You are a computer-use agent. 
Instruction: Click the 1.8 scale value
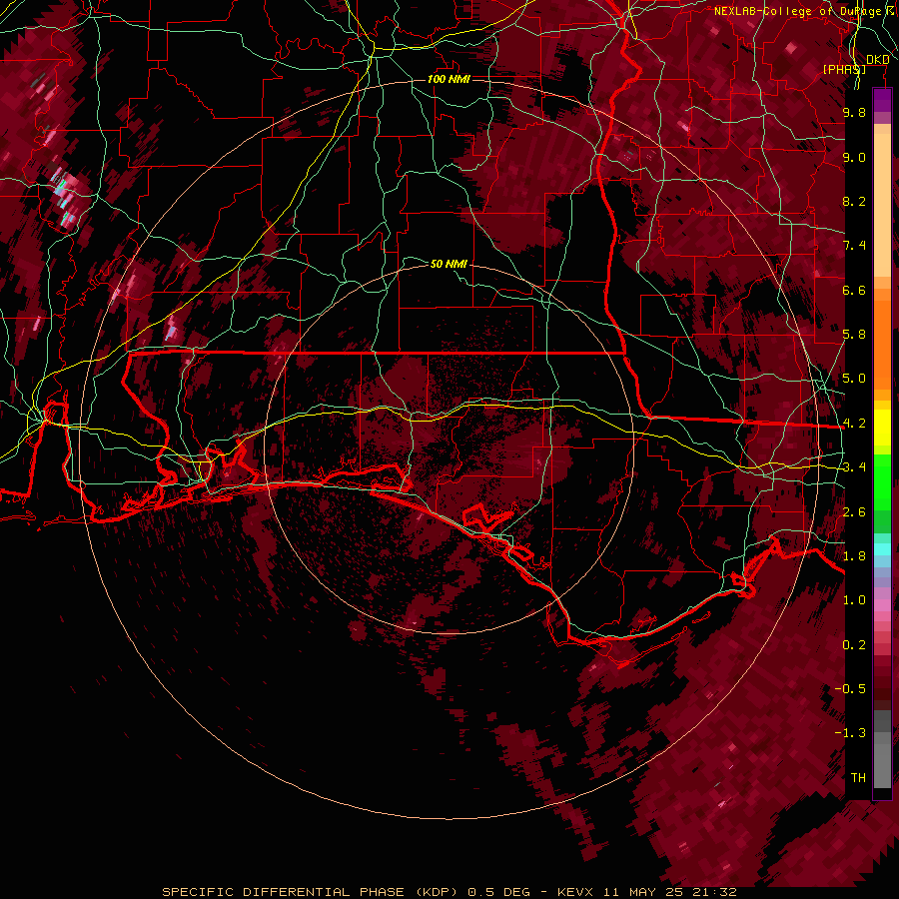[x=854, y=556]
